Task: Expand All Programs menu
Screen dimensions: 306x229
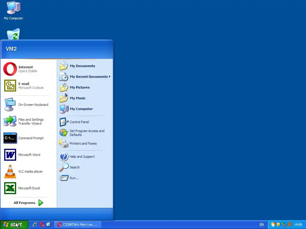Action: (29, 203)
